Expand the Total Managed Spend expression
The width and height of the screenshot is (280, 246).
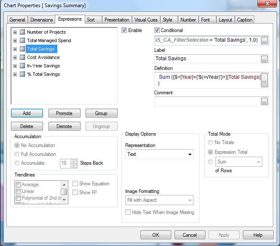tap(15, 41)
